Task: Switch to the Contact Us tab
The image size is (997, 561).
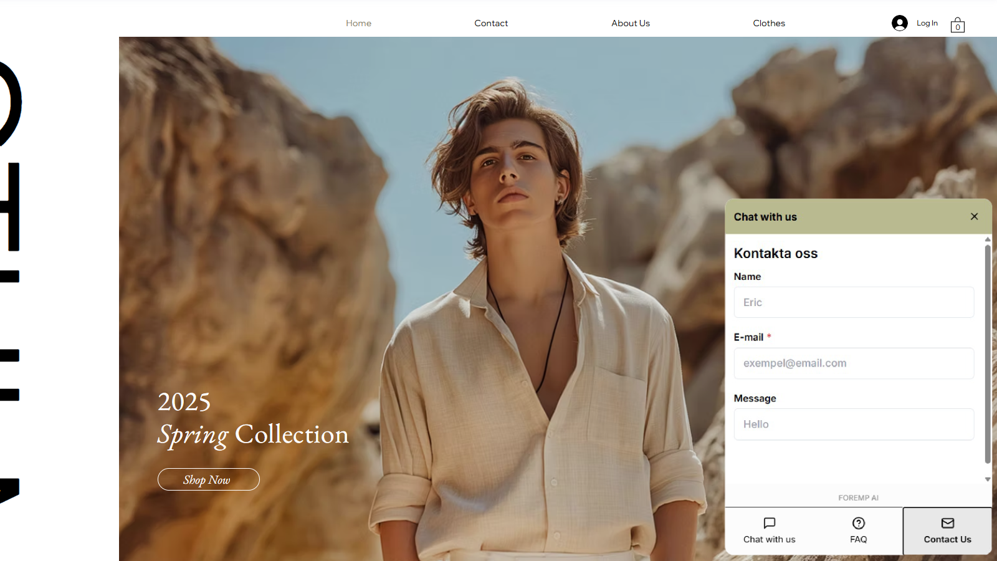Action: click(x=947, y=531)
